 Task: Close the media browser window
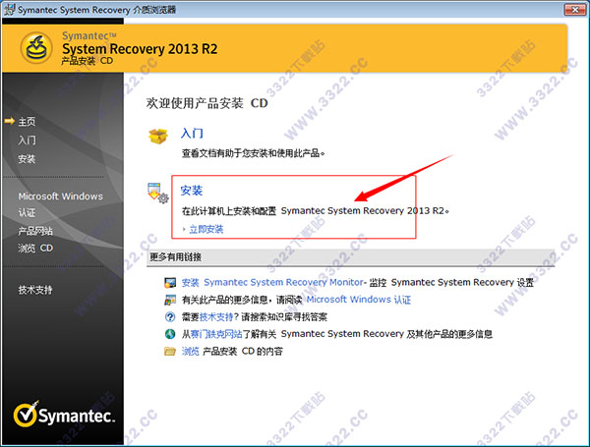[575, 10]
